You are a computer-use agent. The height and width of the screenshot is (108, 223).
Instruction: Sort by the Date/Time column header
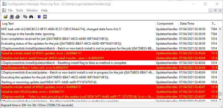[194, 24]
